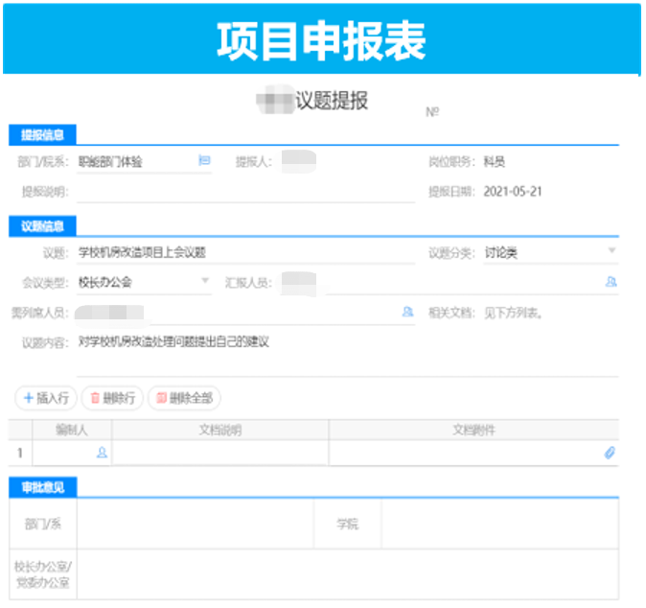Click the 议题 field with 学校机房改造项目上会议题
This screenshot has width=646, height=608.
click(x=245, y=252)
